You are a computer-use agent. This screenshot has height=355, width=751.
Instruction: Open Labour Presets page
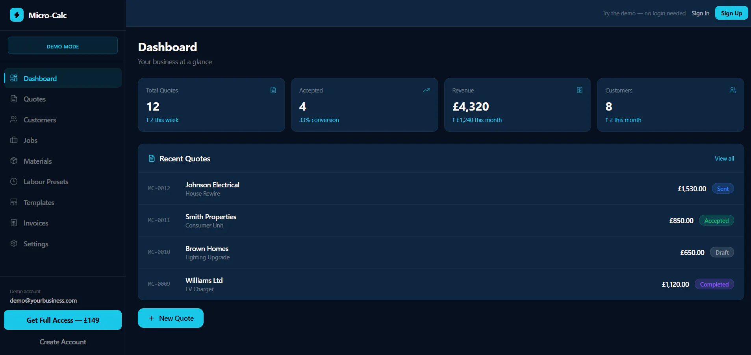(63, 181)
